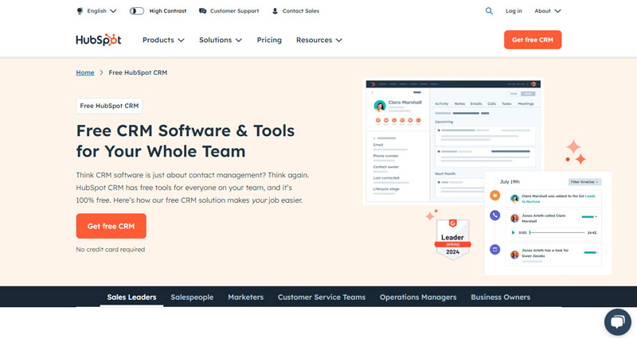Viewport: 637px width, 338px height.
Task: Click the Free CRM Software & Tools heading
Action: [x=186, y=141]
